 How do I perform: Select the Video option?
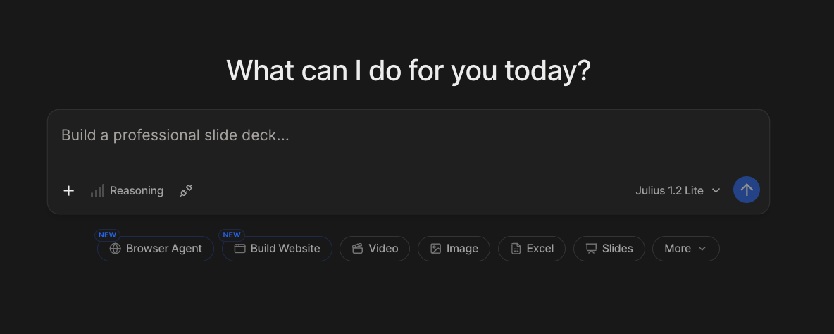pos(375,248)
